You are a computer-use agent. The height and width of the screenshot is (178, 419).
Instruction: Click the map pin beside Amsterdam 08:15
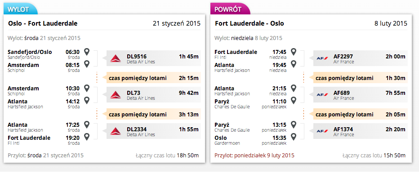tap(86, 64)
